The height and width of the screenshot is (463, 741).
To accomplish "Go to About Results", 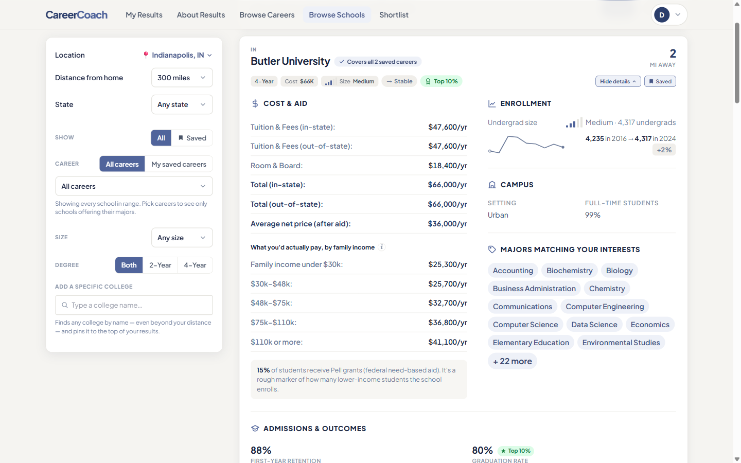I will coord(201,15).
